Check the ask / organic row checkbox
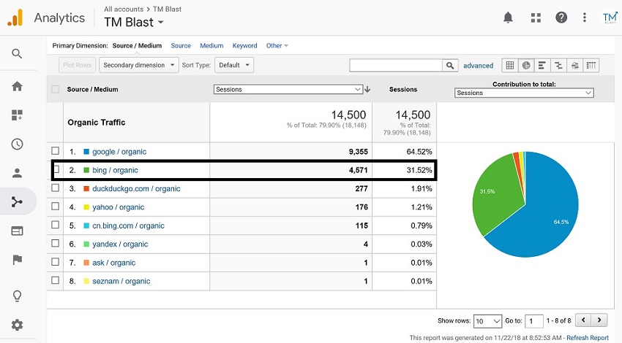 click(x=55, y=262)
